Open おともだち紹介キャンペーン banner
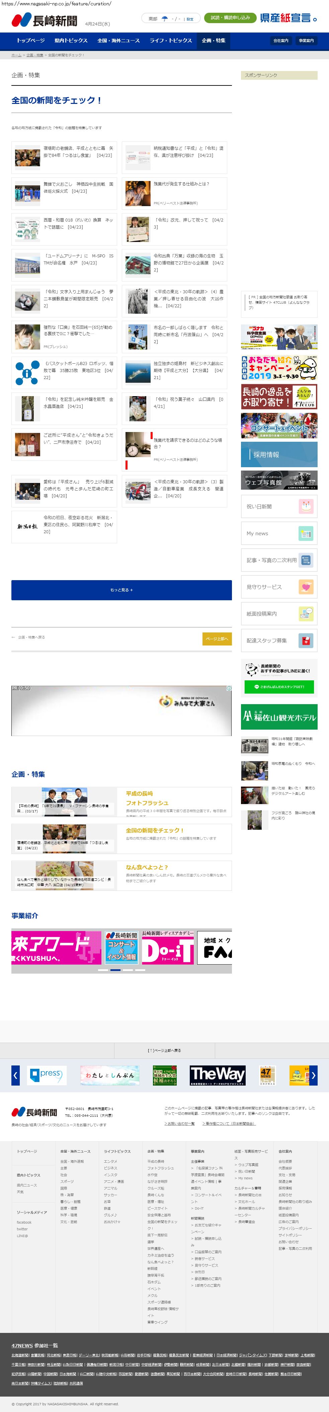The height and width of the screenshot is (1412, 329). [x=279, y=368]
